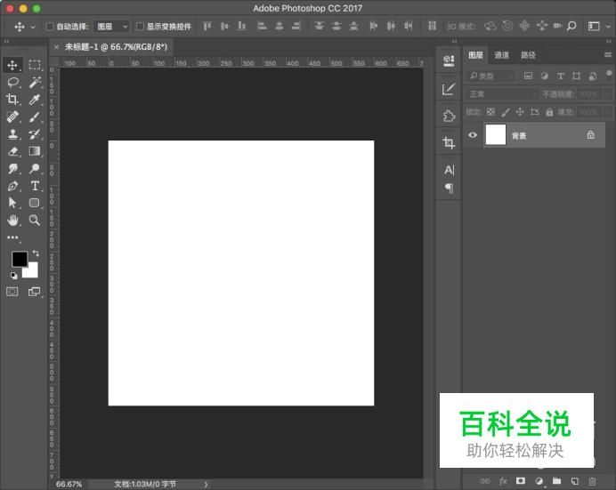Select the Eyedropper tool
The width and height of the screenshot is (616, 490).
point(35,100)
